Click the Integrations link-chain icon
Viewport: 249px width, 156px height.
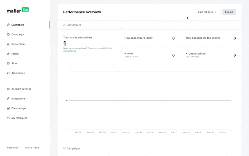pos(8,99)
